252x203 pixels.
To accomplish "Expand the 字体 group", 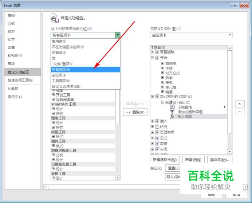I will [163, 68].
